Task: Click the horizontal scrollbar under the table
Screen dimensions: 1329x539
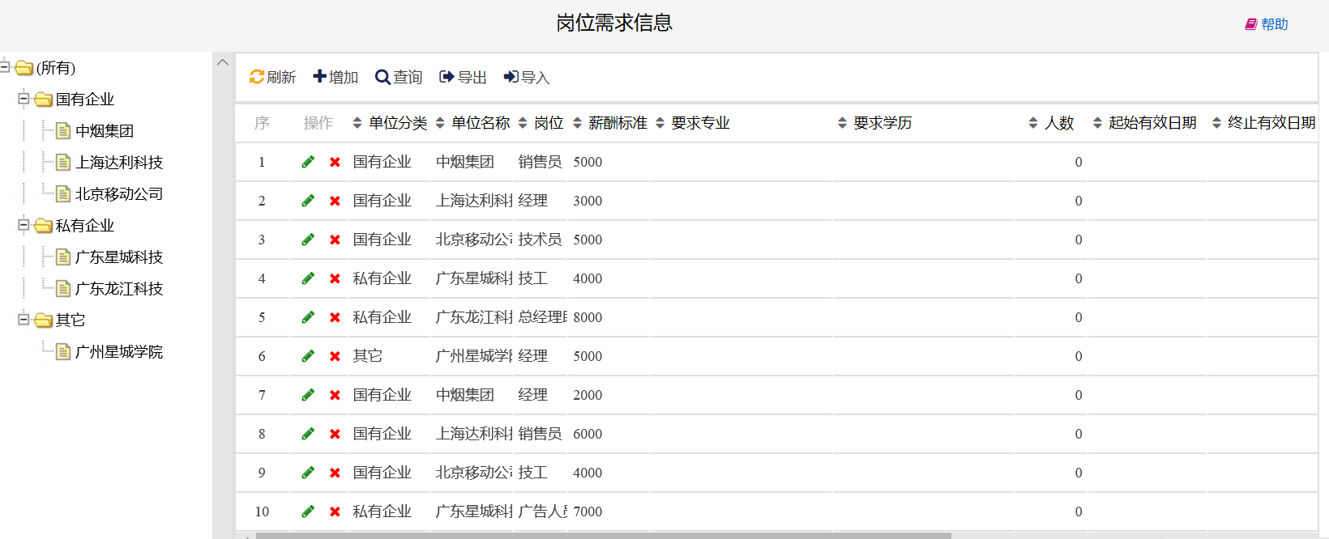Action: coord(604,536)
